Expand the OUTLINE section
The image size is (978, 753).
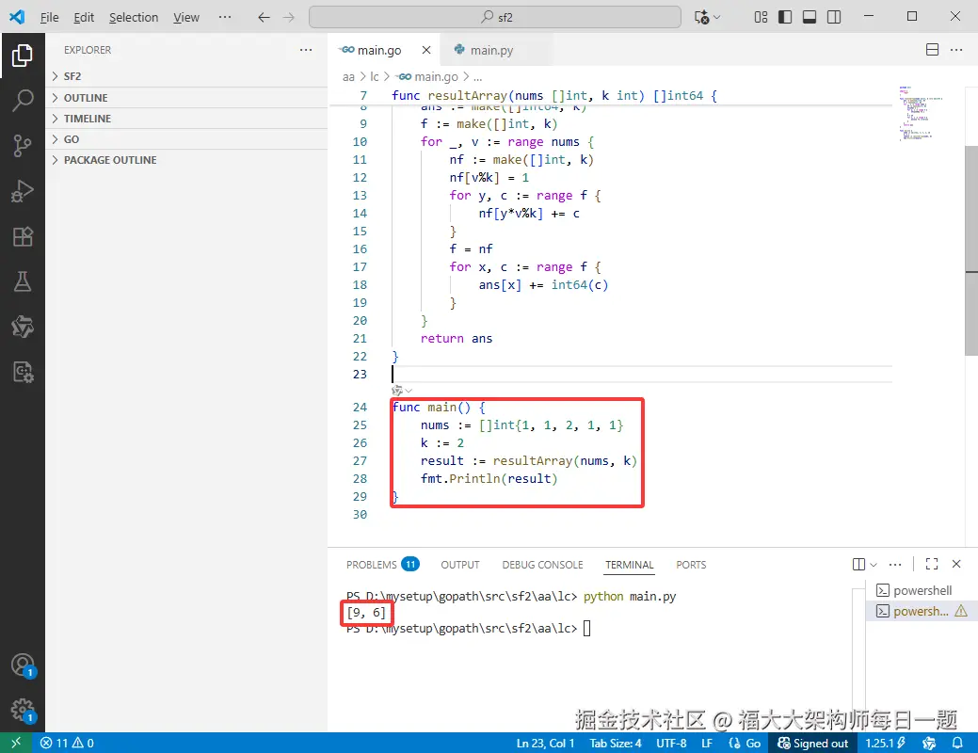coord(85,98)
